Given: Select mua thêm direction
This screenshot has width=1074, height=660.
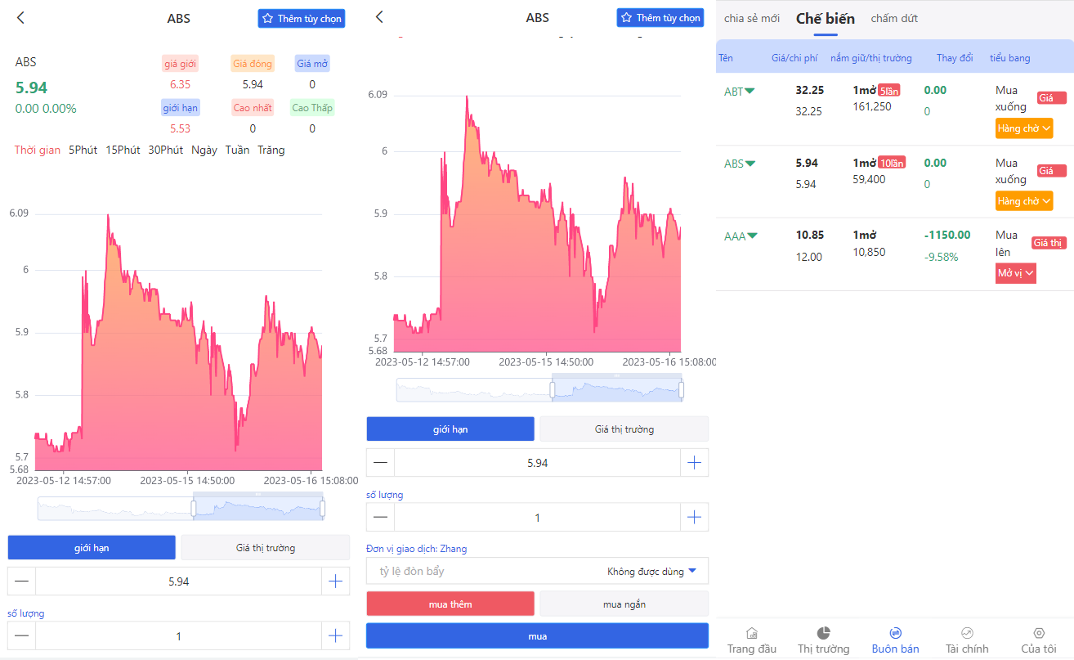Looking at the screenshot, I should click(x=450, y=604).
